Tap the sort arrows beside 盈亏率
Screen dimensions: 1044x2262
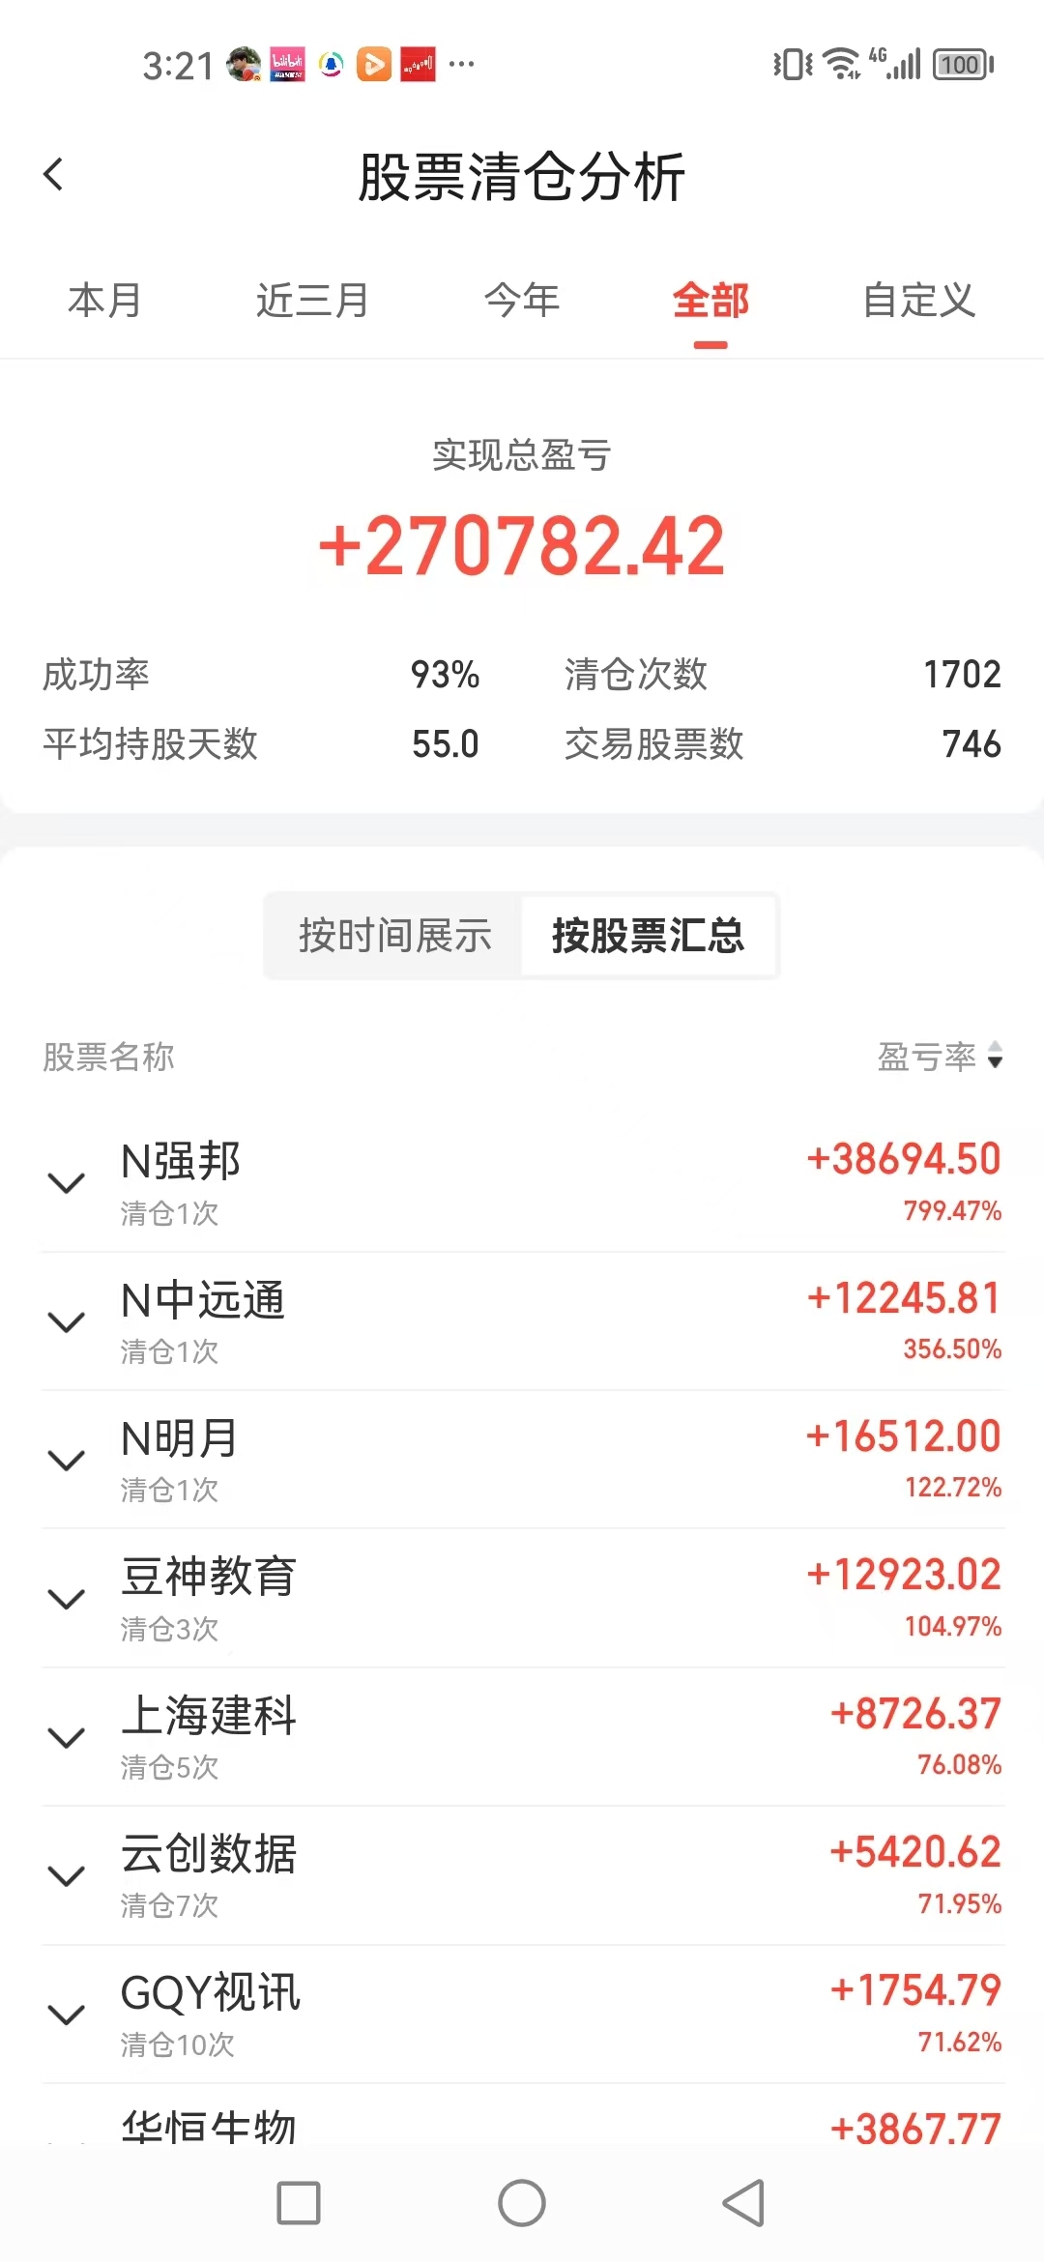point(995,1056)
